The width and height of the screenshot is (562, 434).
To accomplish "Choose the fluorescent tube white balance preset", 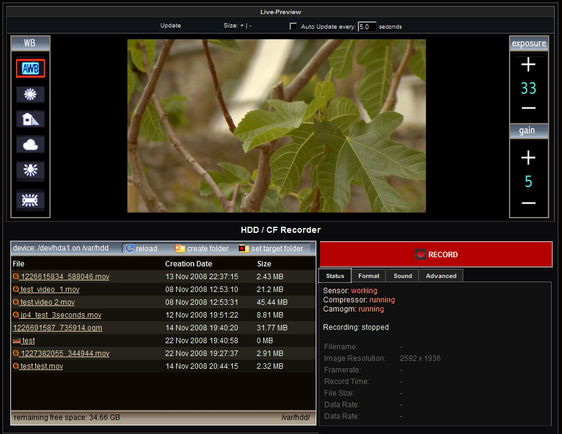I will point(30,200).
